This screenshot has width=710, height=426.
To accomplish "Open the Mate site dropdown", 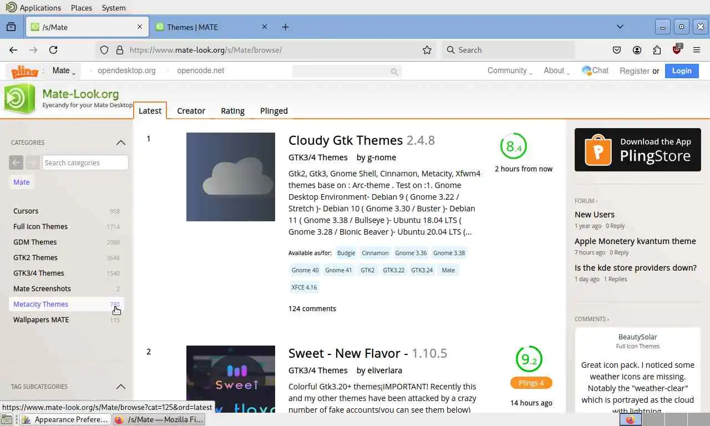I will 64,70.
